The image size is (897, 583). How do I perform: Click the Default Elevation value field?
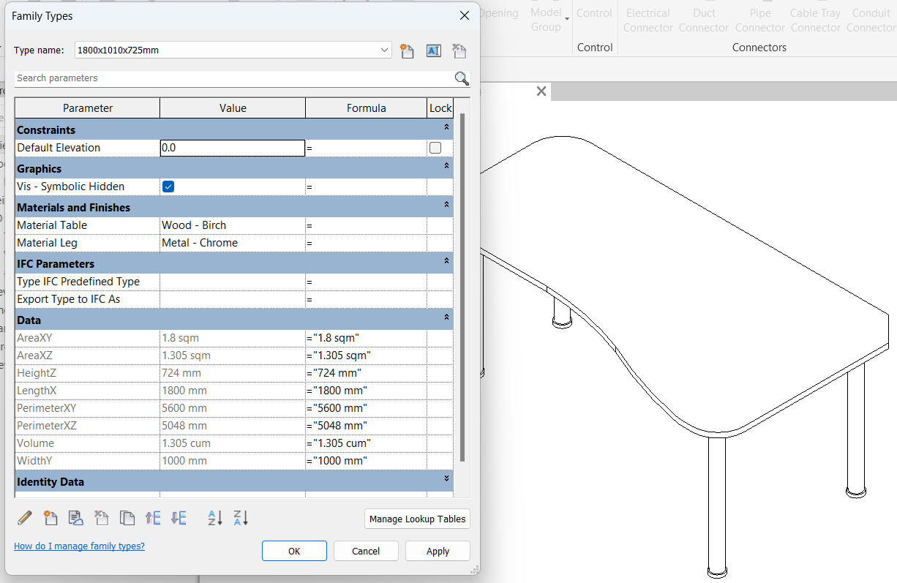[232, 148]
